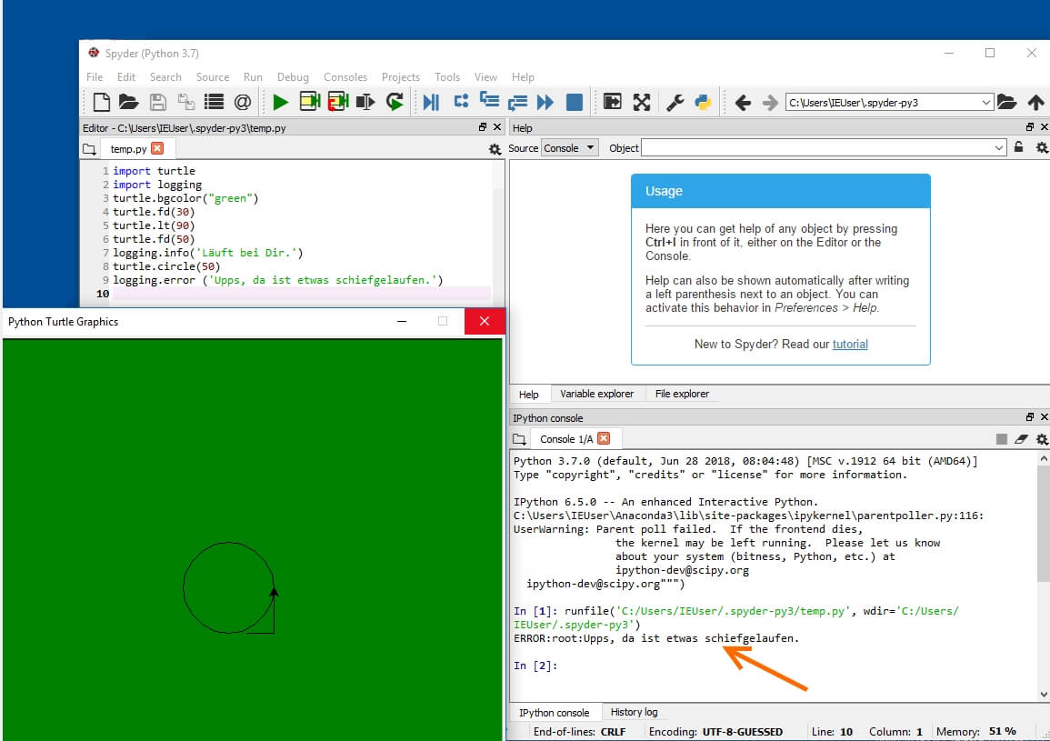Screen dimensions: 1050x741
Task: Maximize current pane toolbar icon
Action: pos(613,102)
